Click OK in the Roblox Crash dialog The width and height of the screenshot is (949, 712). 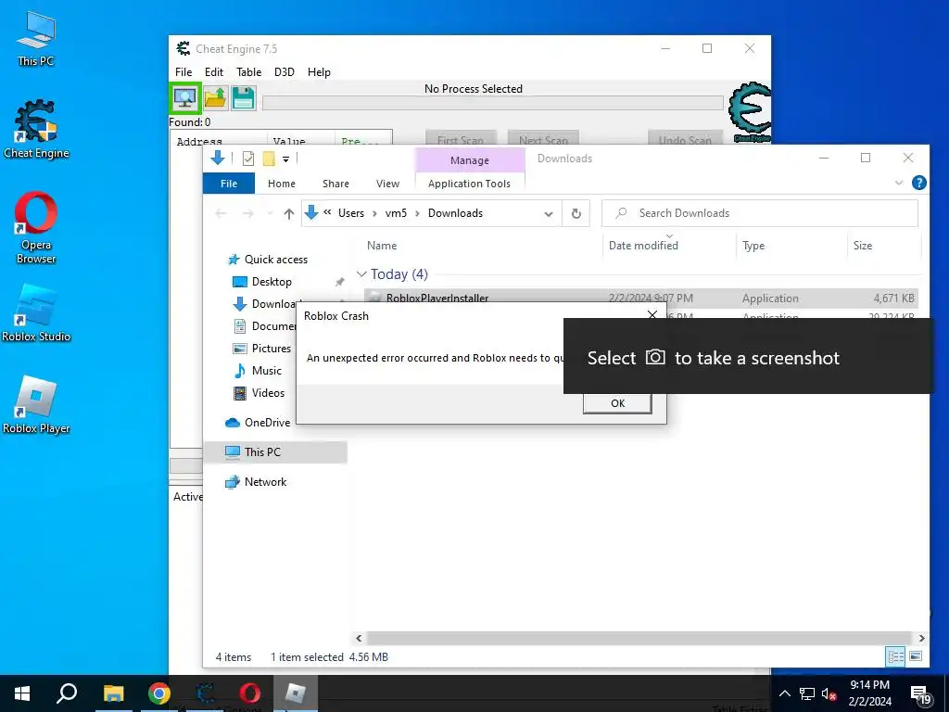click(617, 403)
